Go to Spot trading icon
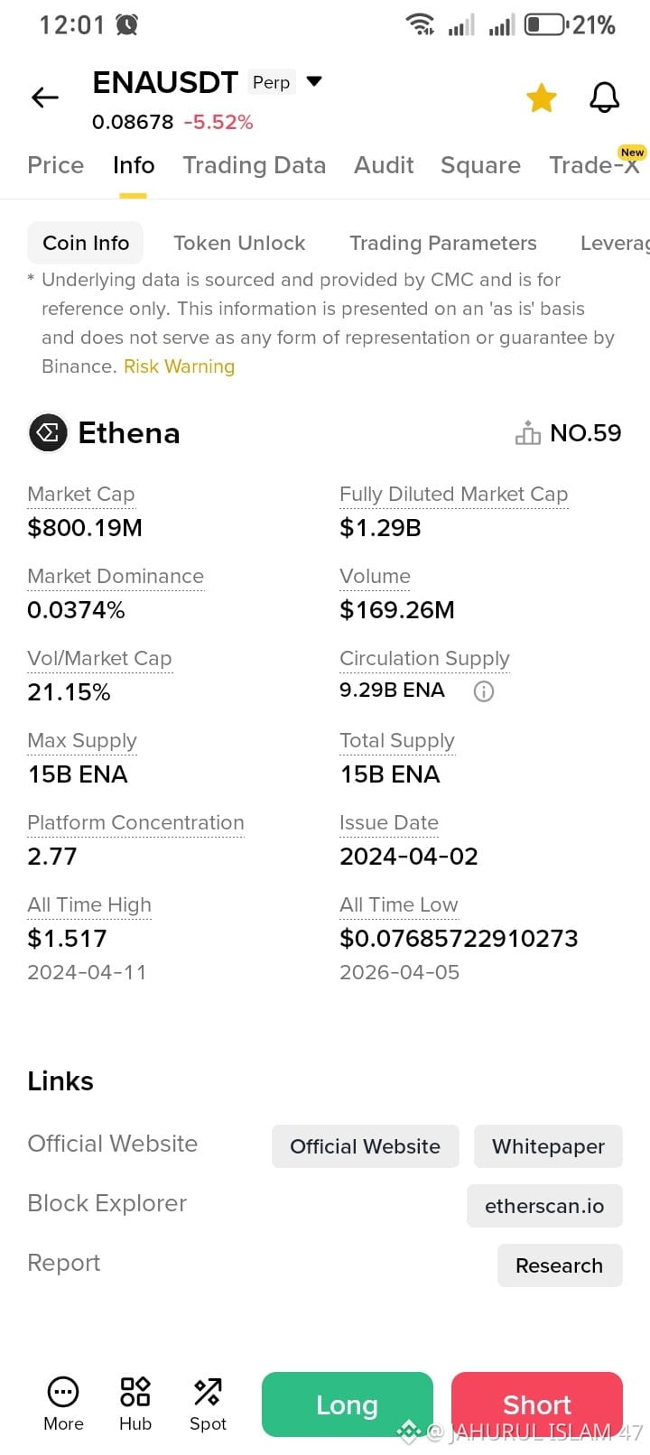Image resolution: width=650 pixels, height=1455 pixels. click(208, 1392)
